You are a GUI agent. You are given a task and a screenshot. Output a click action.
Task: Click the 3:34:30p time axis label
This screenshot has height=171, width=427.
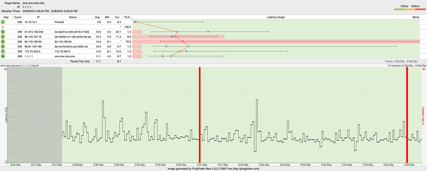point(347,165)
